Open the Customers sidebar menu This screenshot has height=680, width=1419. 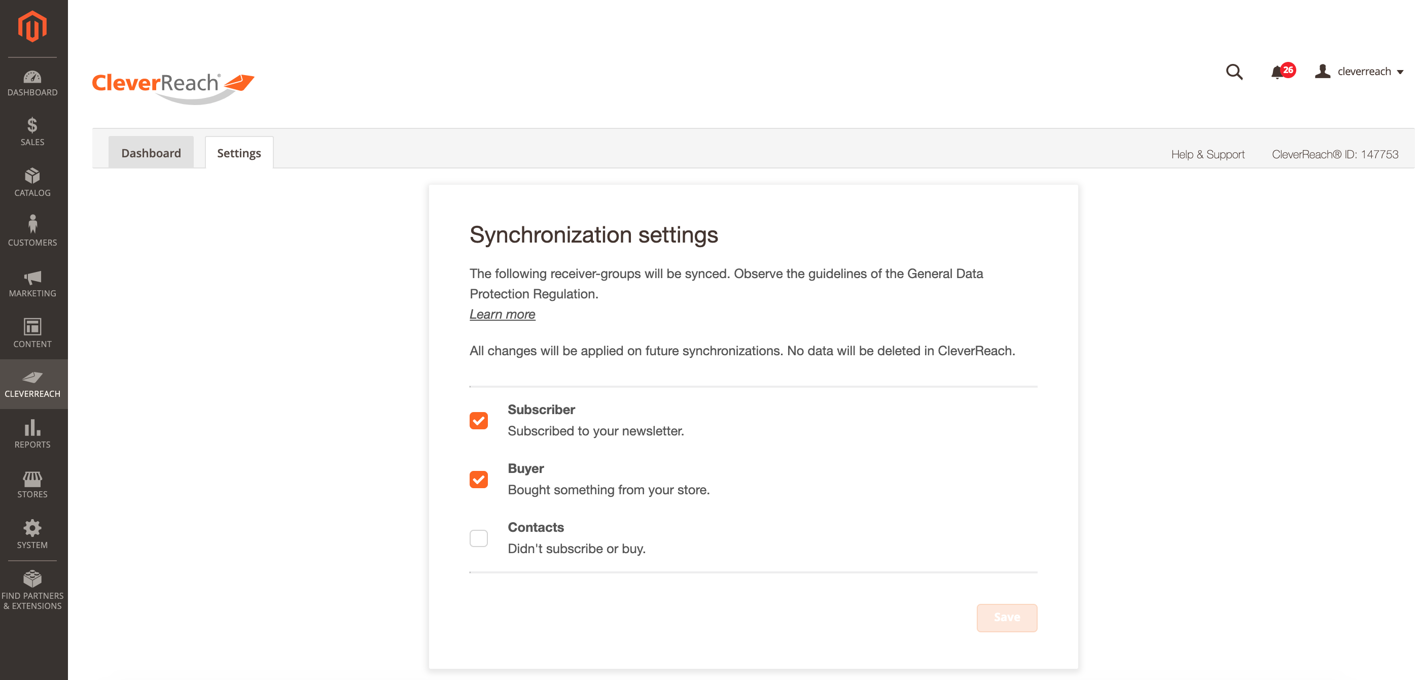coord(32,231)
